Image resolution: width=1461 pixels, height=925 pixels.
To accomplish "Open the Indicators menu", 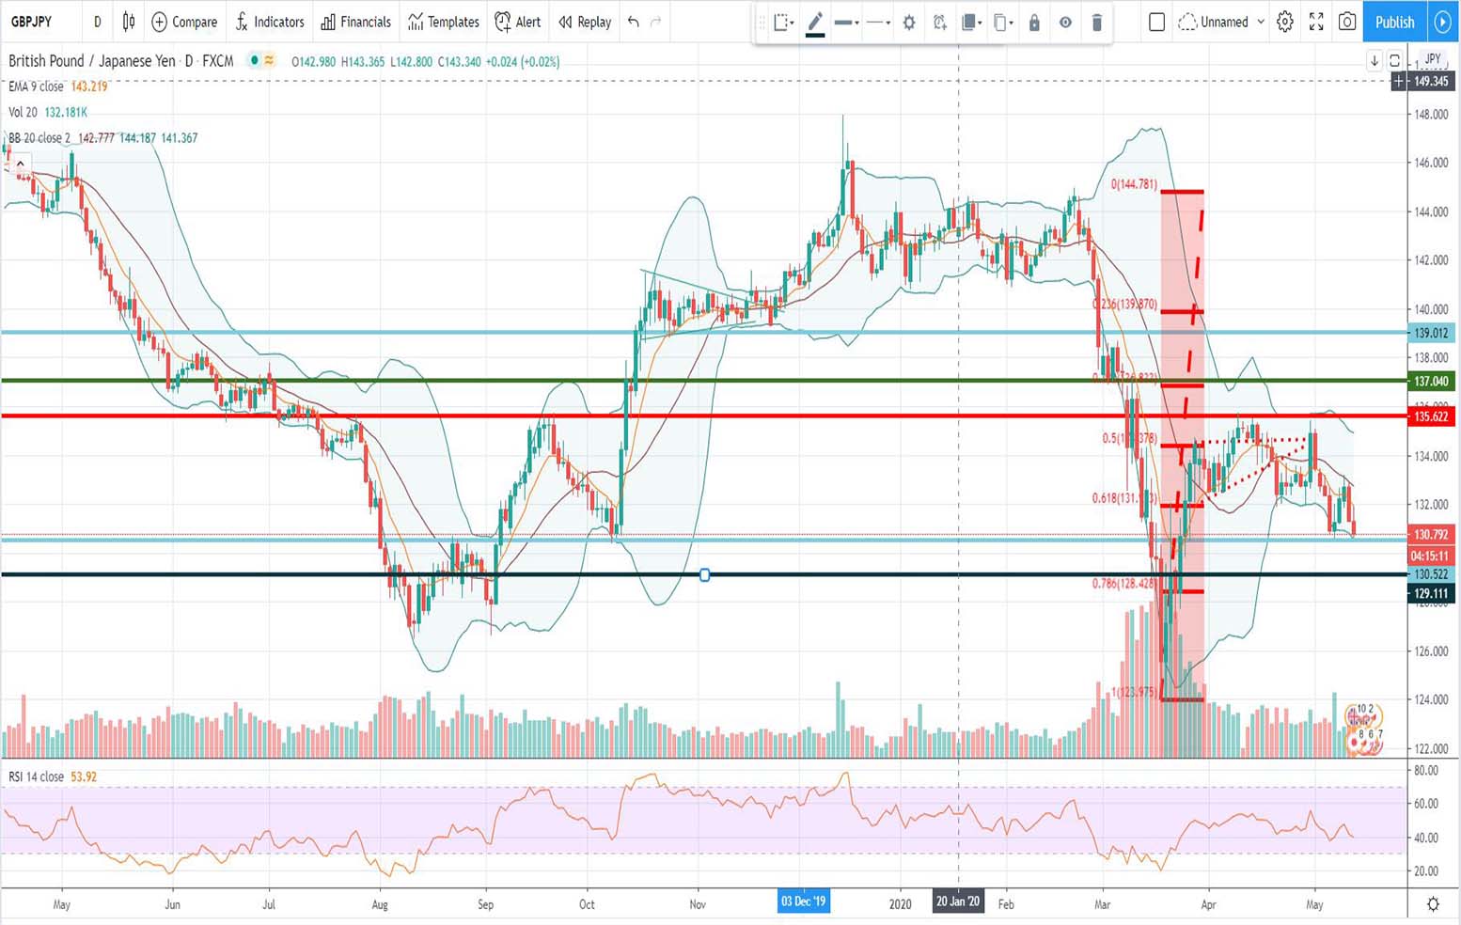I will click(269, 22).
